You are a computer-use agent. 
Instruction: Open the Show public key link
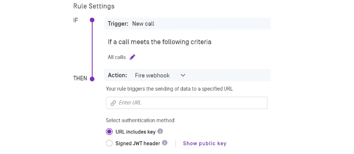[x=204, y=143]
